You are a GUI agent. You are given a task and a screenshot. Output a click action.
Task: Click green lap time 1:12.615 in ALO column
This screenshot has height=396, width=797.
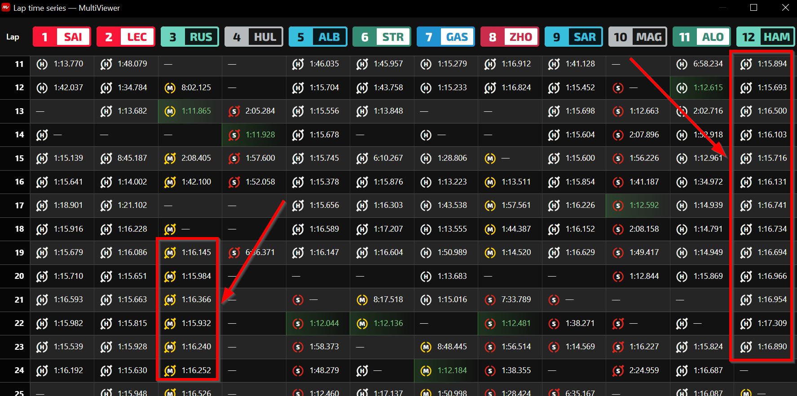coord(708,88)
